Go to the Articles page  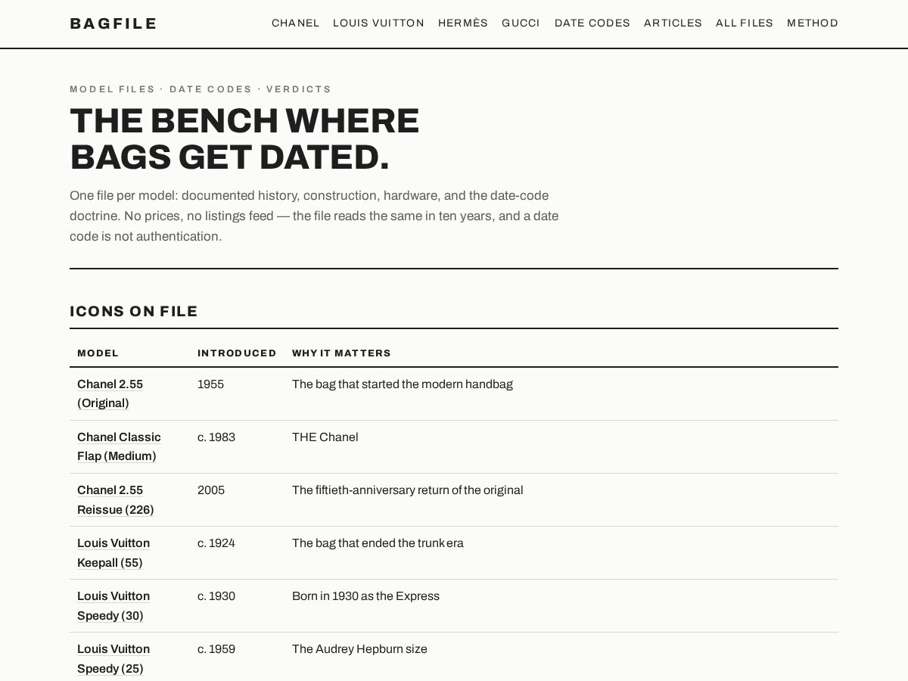click(673, 23)
